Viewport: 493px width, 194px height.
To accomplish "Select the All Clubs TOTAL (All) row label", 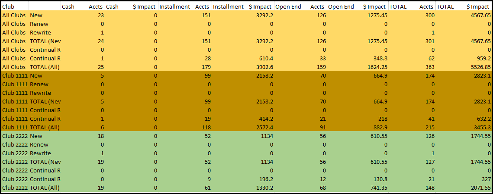I will point(45,67).
